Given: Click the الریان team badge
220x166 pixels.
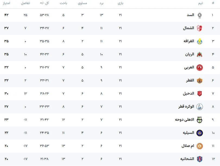Looking at the screenshot, I should pos(200,55).
